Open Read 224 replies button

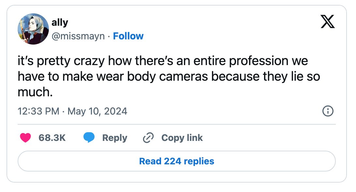tap(177, 161)
